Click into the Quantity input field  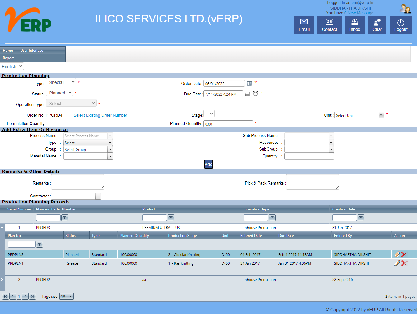pos(309,156)
